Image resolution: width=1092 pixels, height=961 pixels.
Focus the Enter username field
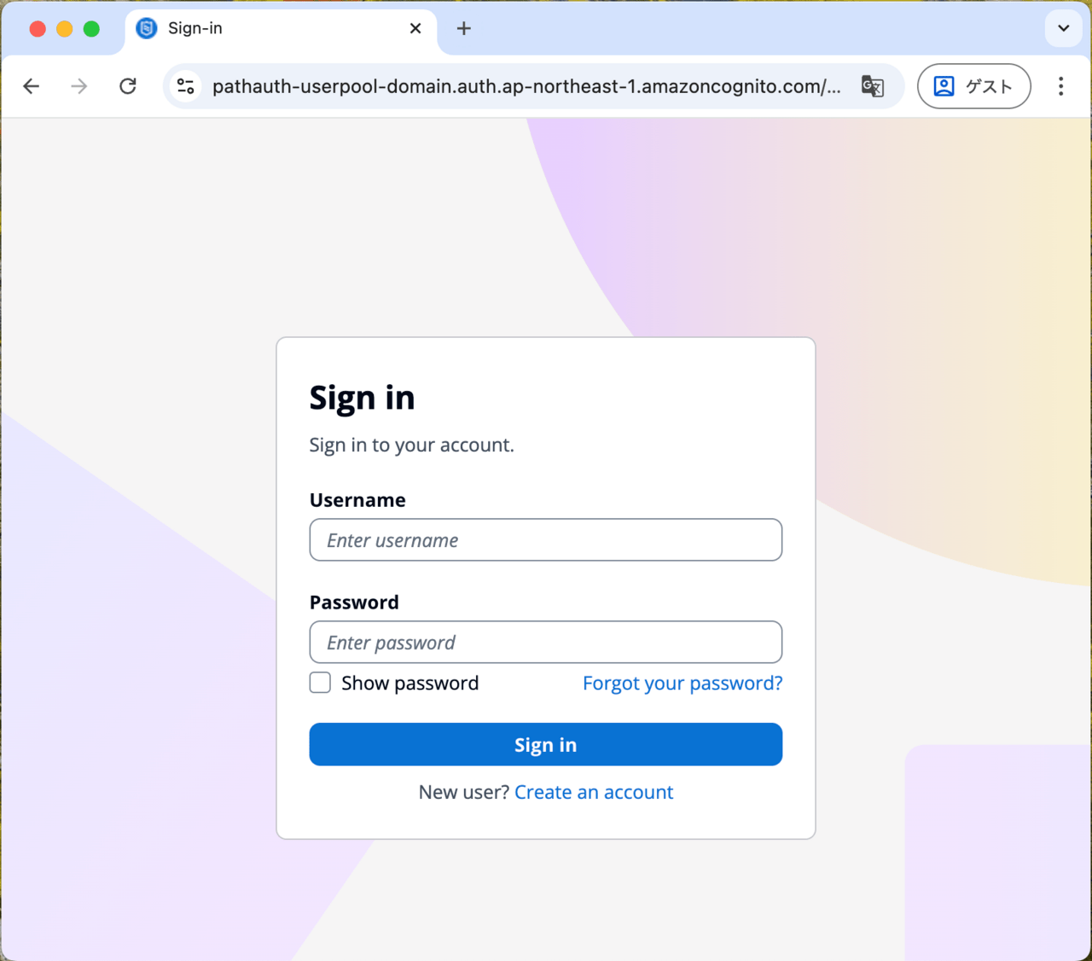point(546,539)
